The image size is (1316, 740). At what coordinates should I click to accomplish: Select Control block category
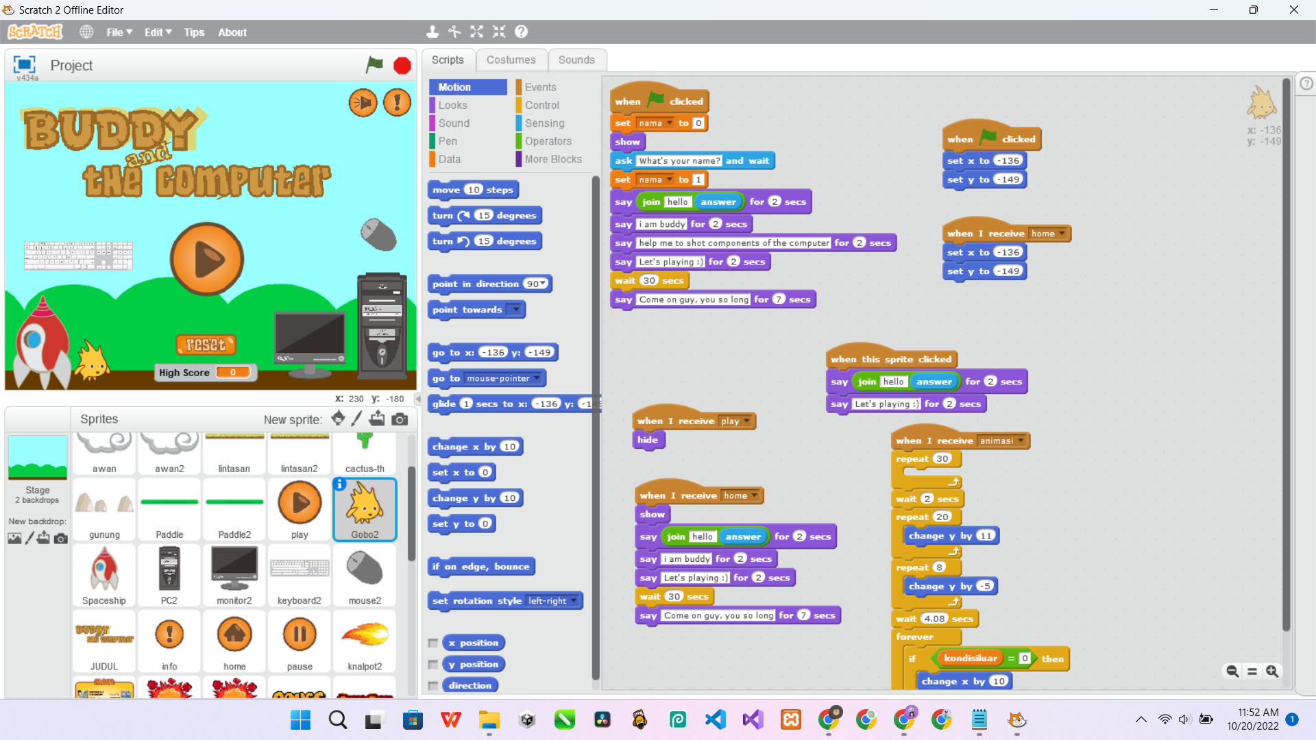tap(541, 106)
